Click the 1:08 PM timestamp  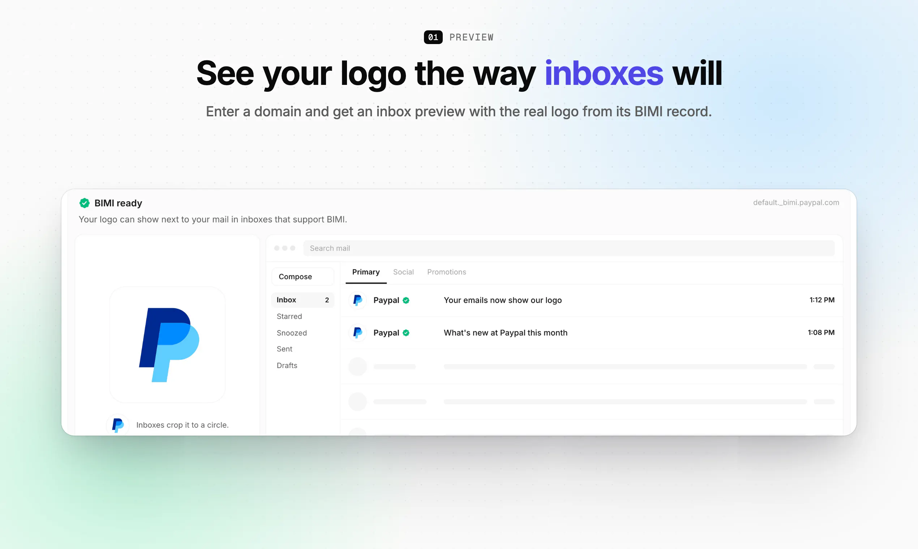tap(821, 333)
